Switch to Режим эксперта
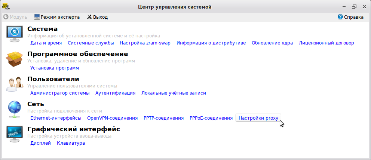The width and height of the screenshot is (371, 160). coord(57,17)
